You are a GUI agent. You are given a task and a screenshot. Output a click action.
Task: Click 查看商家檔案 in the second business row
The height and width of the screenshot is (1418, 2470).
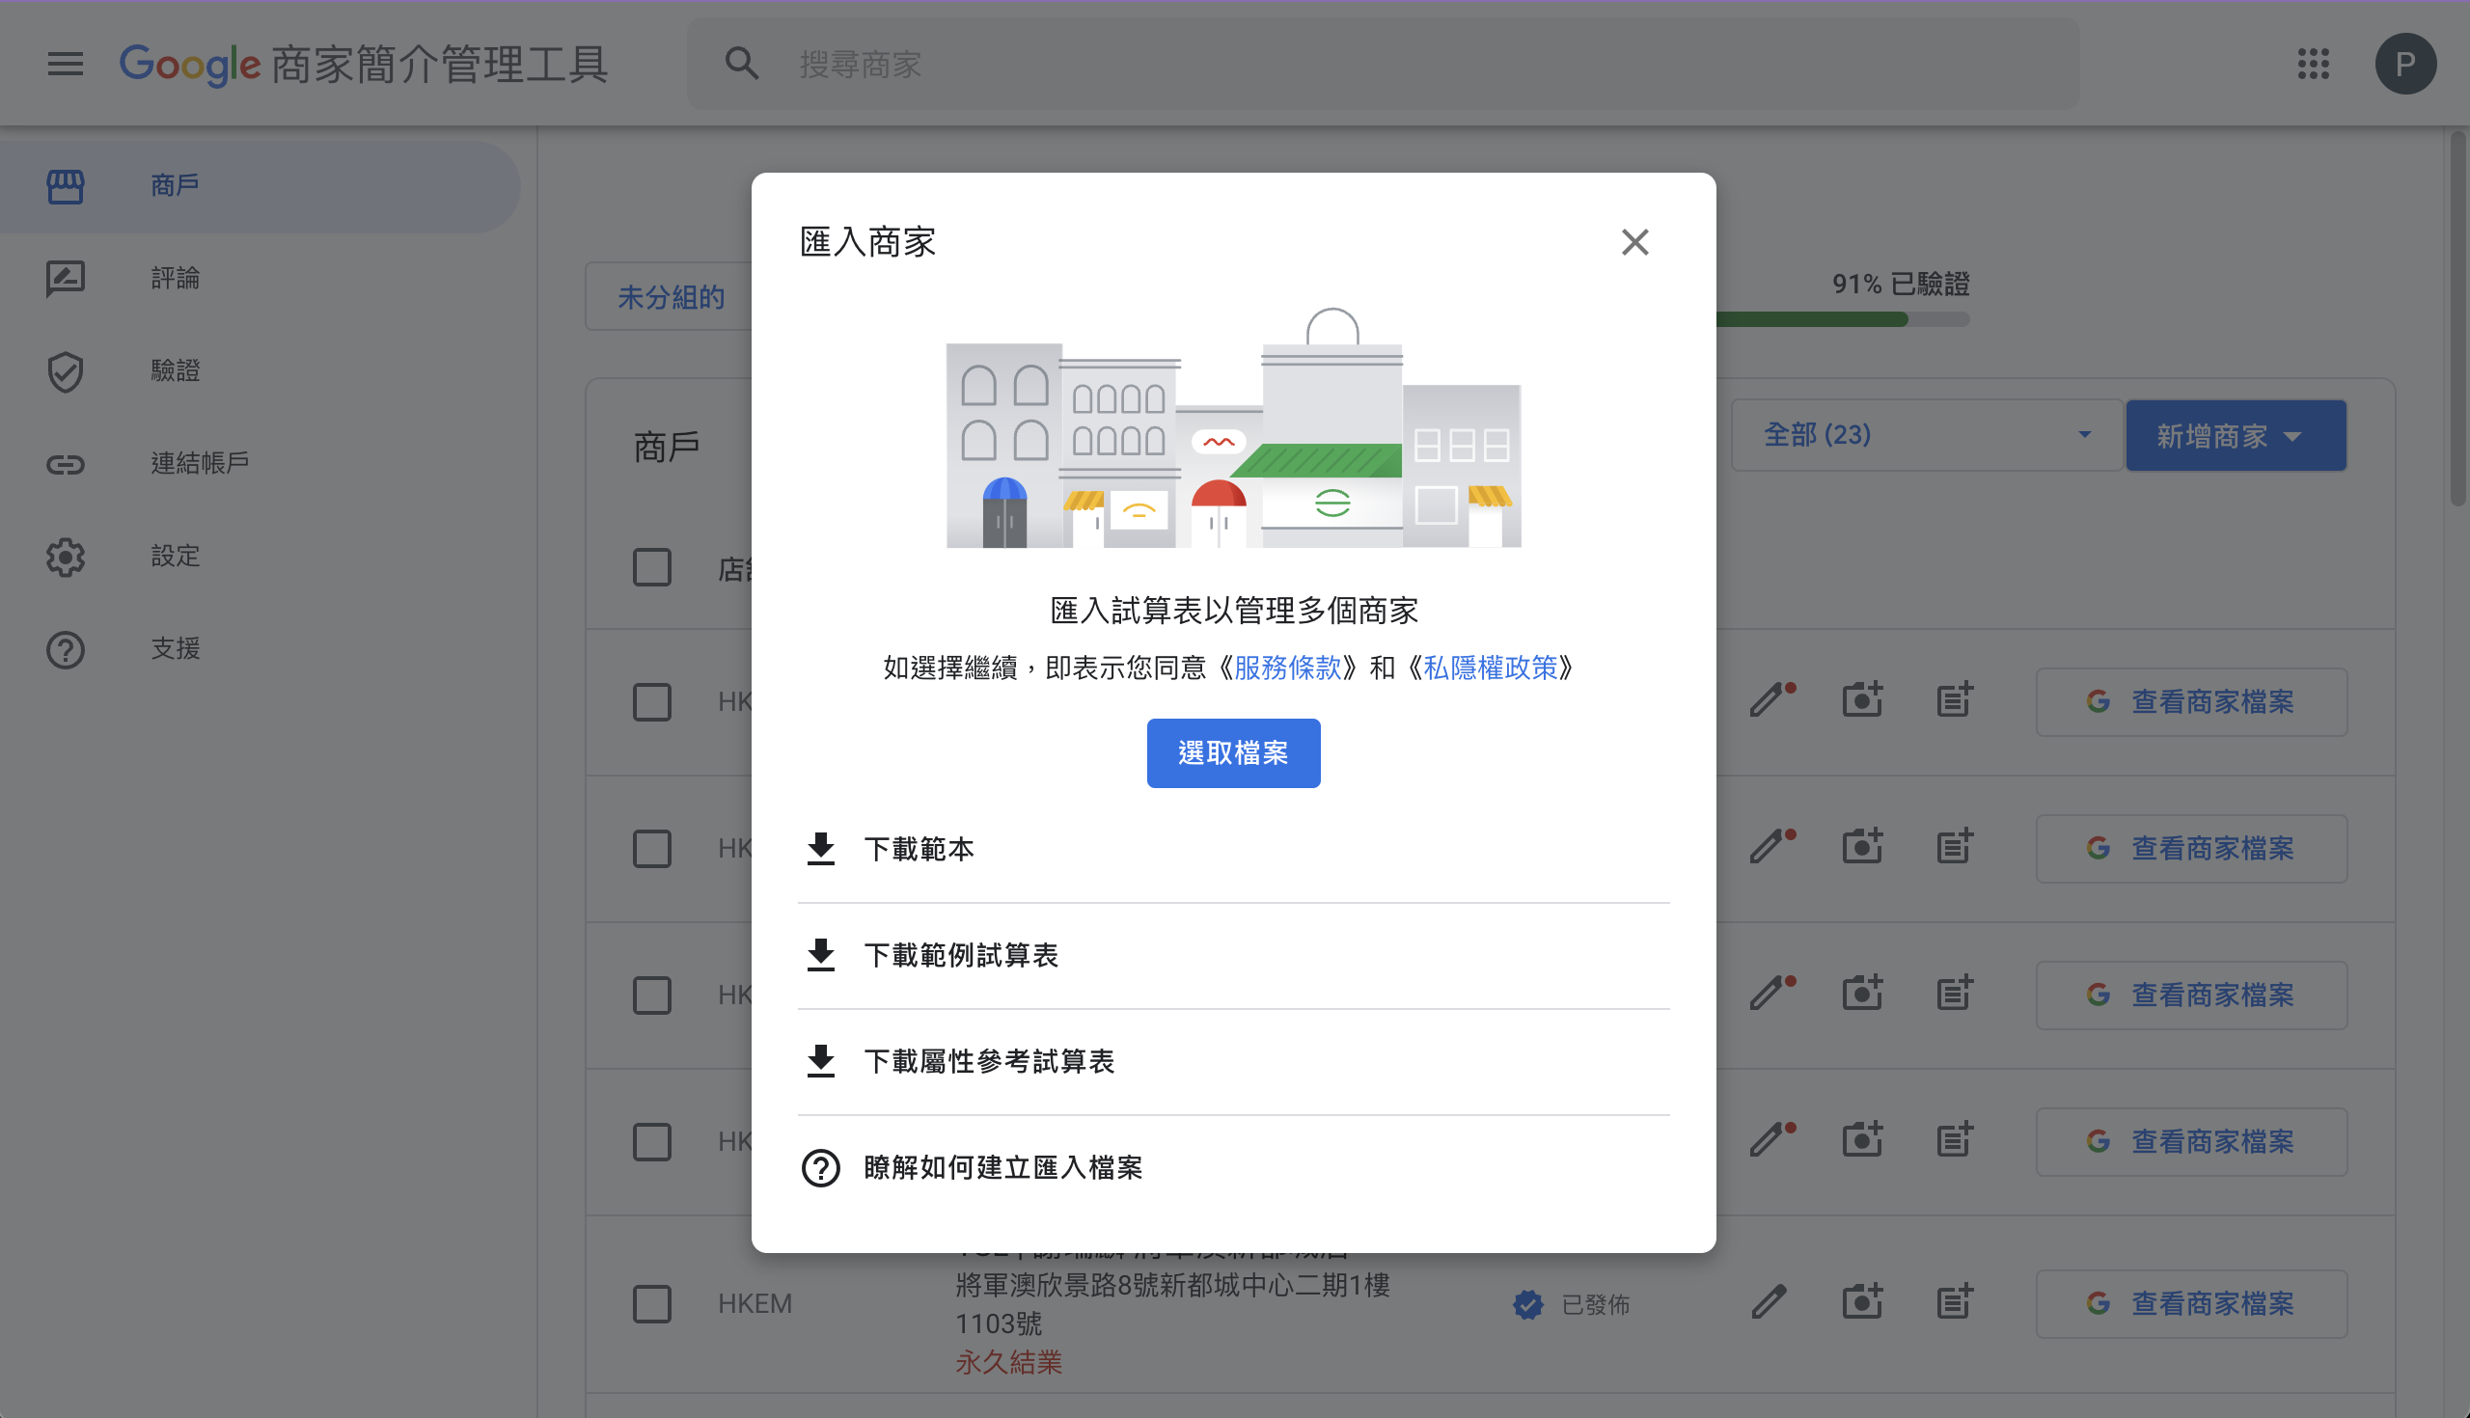coord(2190,849)
